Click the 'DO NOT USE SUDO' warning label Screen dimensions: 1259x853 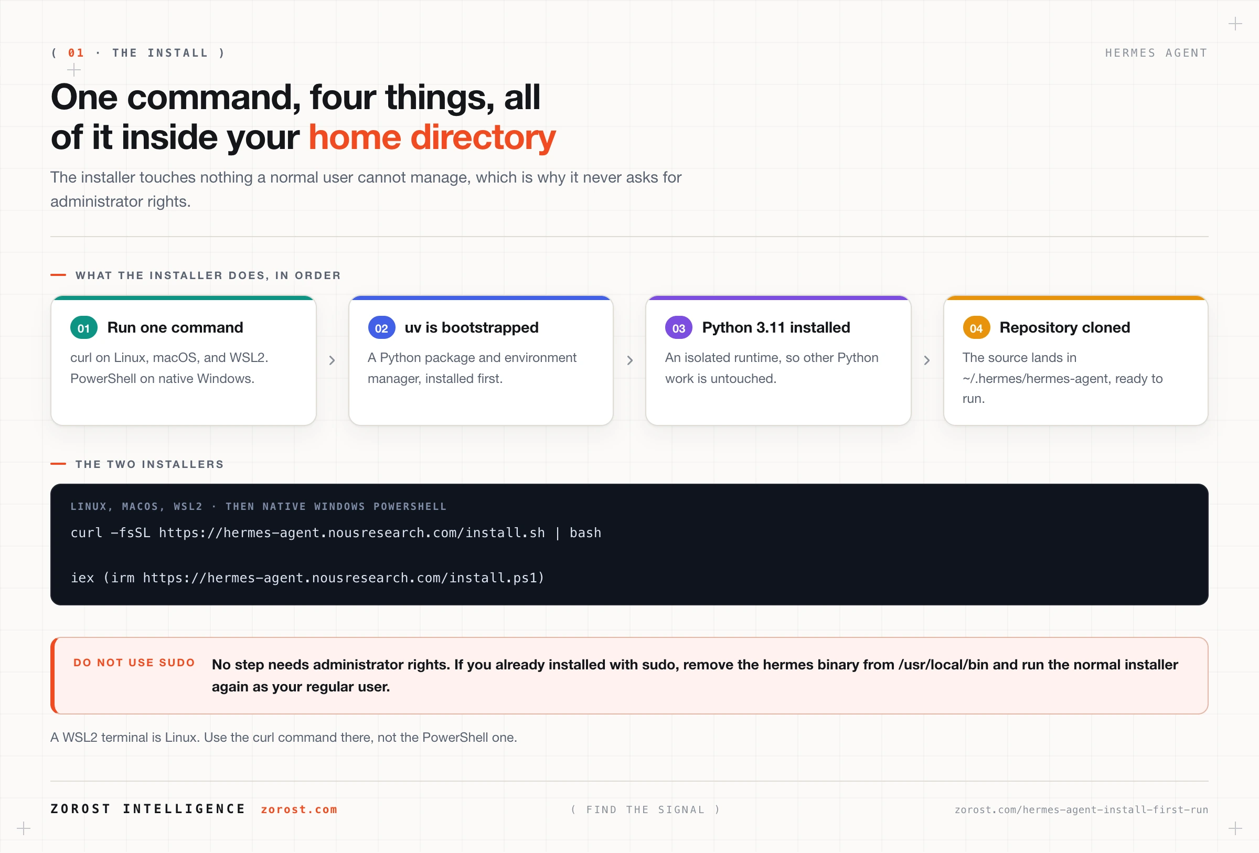(x=134, y=663)
